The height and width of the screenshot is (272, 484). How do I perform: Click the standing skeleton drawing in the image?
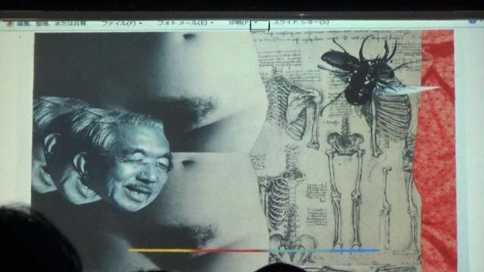click(346, 185)
